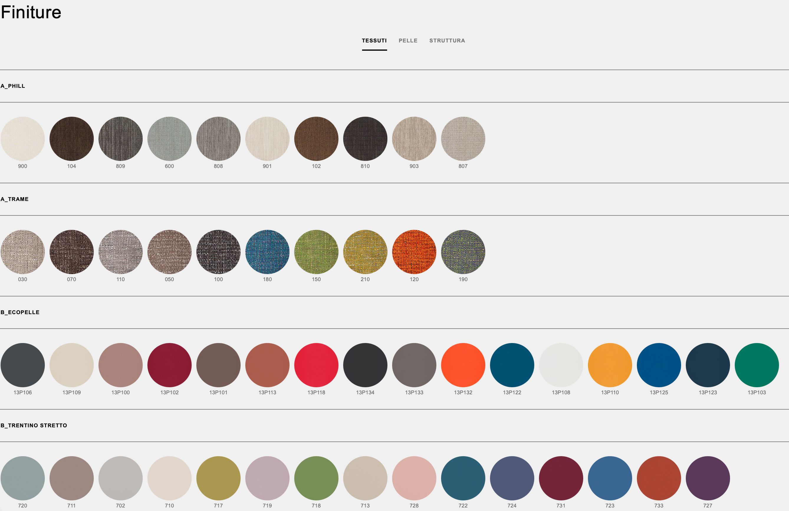Screen dimensions: 789x511
Task: Select the grey-green Phill swatch 600
Action: (x=170, y=139)
